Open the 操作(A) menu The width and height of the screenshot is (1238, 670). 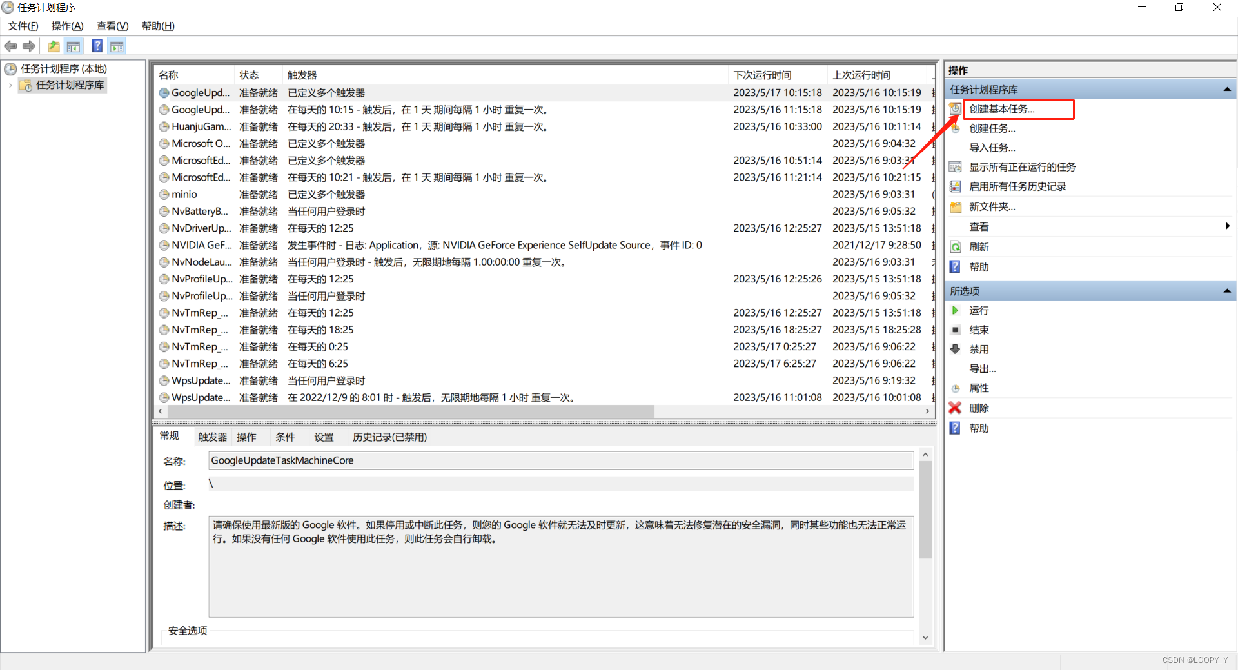68,26
